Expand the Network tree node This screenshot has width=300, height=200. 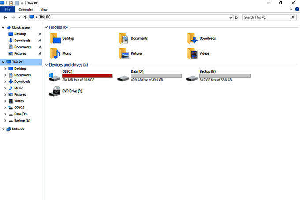(x=4, y=129)
